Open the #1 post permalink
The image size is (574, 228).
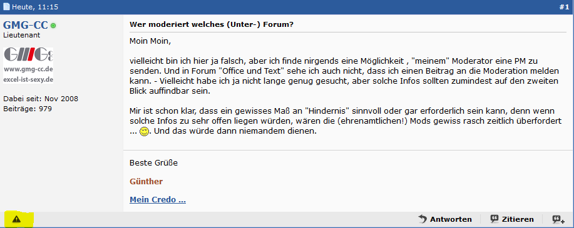(564, 7)
